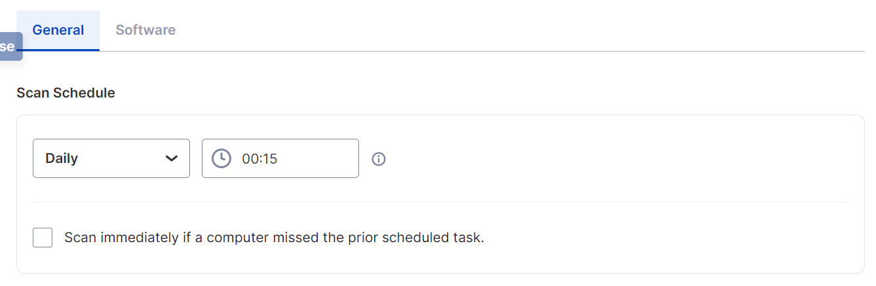Screen dimensions: 876x286
Task: Click the 00:15 time value text
Action: coord(259,158)
